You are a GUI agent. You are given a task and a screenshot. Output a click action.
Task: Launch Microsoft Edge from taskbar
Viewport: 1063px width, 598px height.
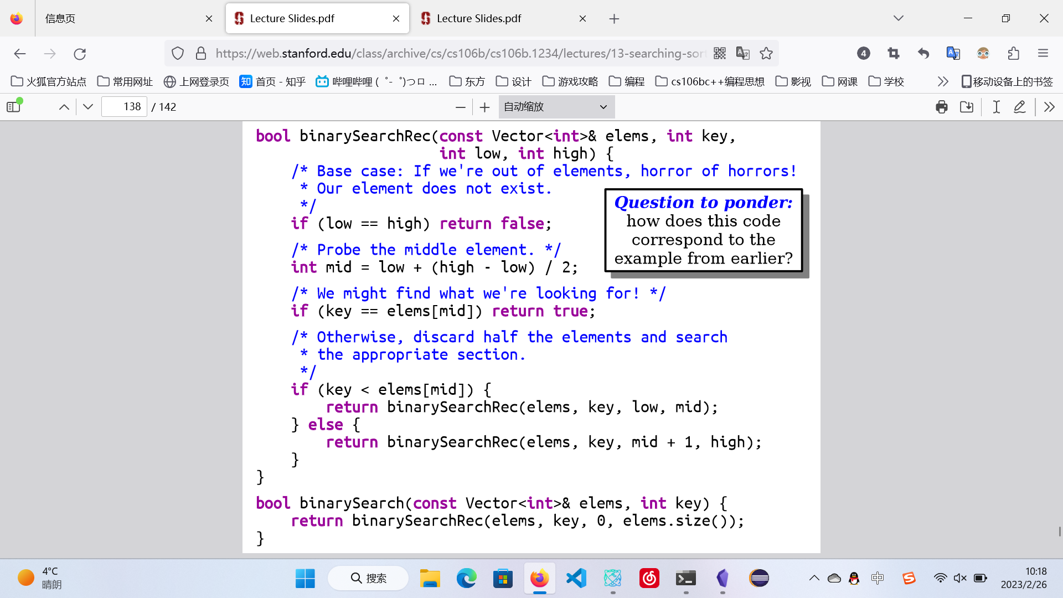point(467,578)
